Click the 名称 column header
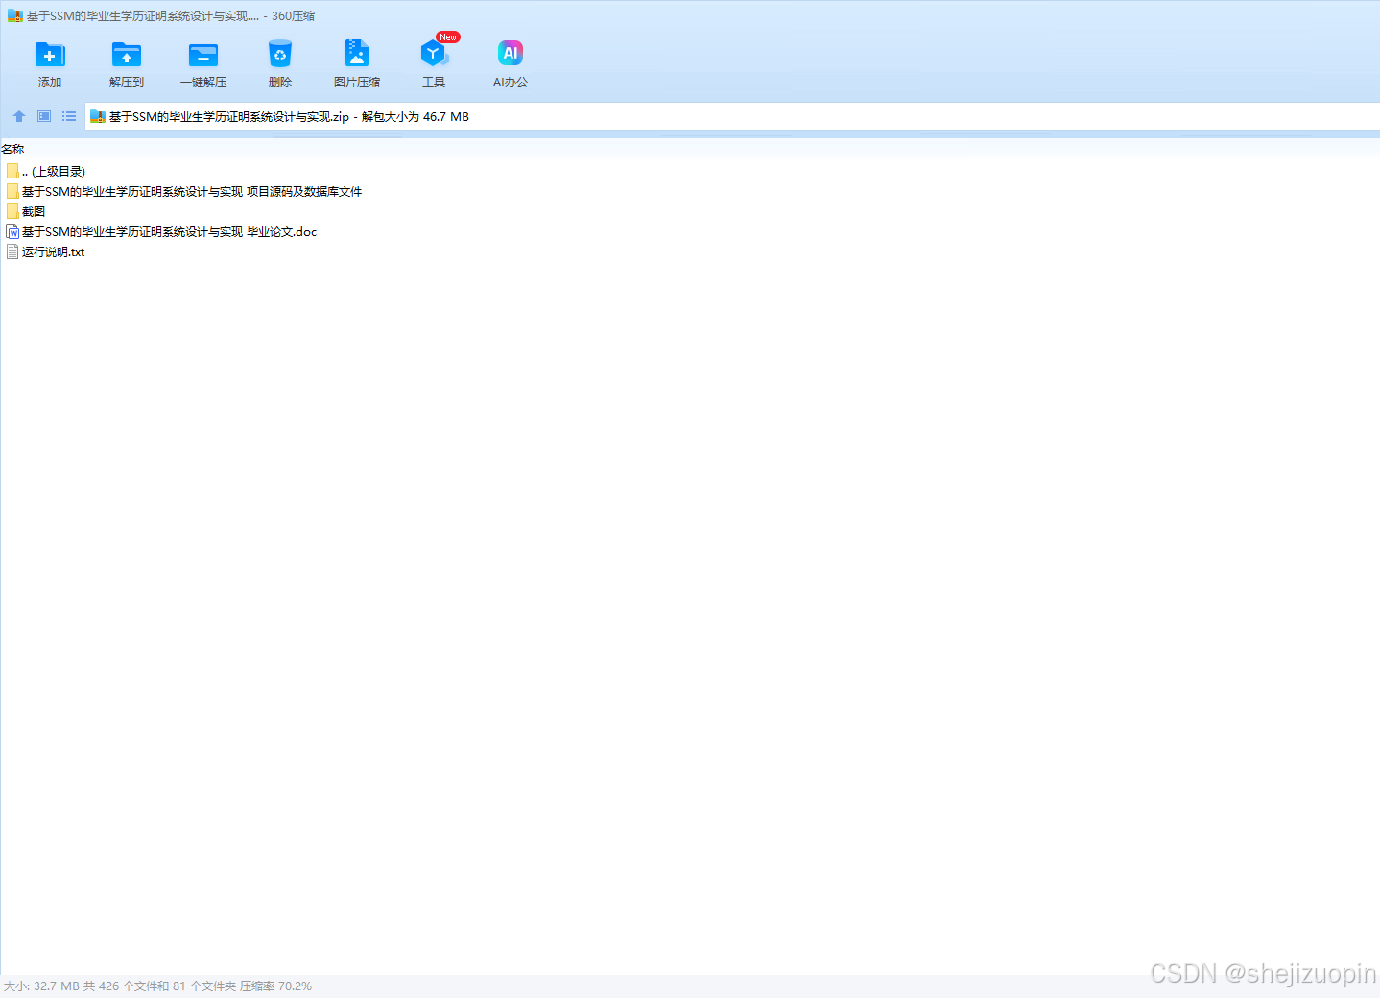Image resolution: width=1380 pixels, height=998 pixels. click(x=12, y=150)
